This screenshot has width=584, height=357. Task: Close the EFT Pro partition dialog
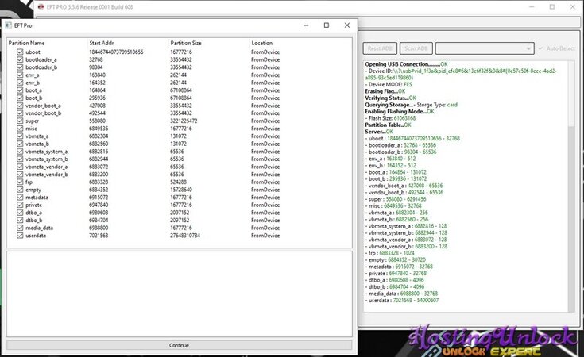[346, 25]
